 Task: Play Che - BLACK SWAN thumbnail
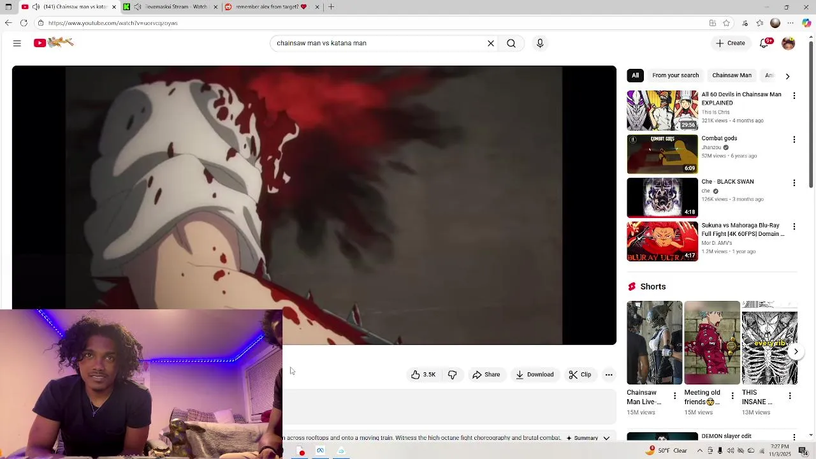(662, 198)
